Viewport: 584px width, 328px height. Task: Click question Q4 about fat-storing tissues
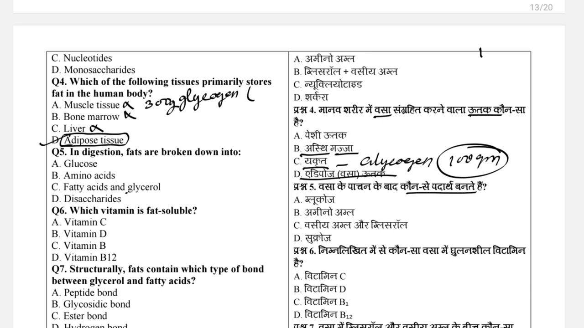(162, 87)
